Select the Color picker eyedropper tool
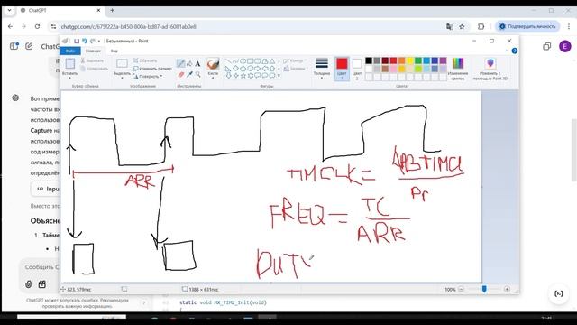Image resolution: width=577 pixels, height=325 pixels. (x=189, y=74)
